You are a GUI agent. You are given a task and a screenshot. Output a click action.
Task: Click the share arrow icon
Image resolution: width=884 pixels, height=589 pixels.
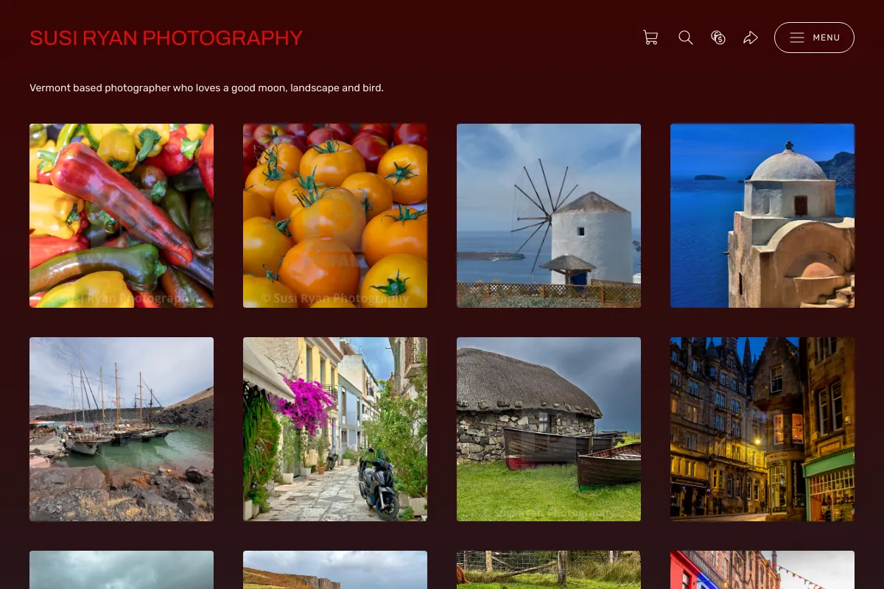(x=751, y=38)
